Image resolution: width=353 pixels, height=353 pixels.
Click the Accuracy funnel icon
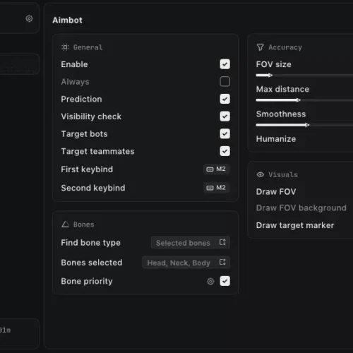click(x=261, y=47)
